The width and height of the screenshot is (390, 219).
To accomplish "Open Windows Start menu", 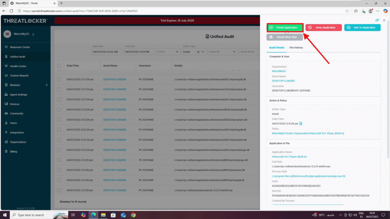I will (x=5, y=215).
